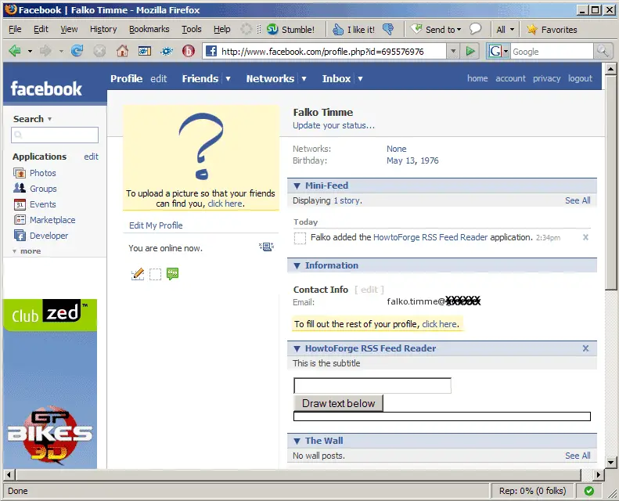
Task: Remove the HowtoForge mini-feed story with X
Action: (x=585, y=237)
